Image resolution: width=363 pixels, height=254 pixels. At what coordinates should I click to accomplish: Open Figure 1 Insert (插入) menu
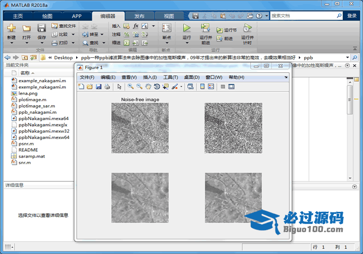pos(150,77)
